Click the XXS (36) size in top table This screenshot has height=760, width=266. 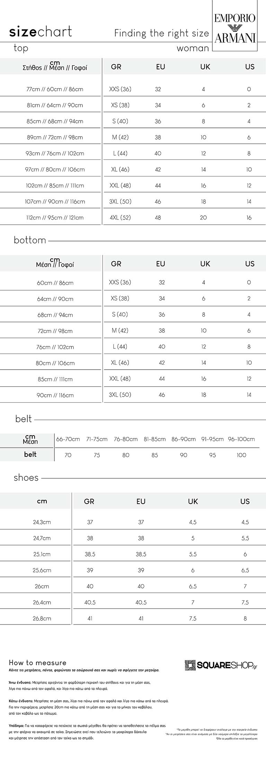tap(120, 89)
